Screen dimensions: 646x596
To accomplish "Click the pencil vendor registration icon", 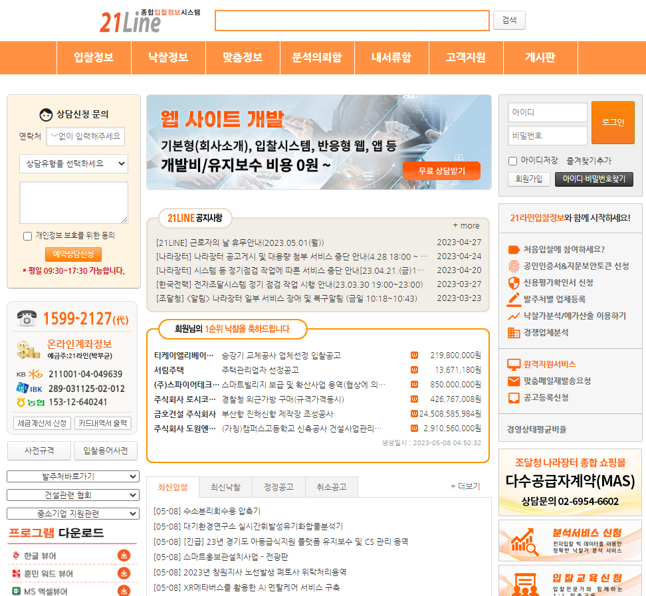I will point(513,299).
